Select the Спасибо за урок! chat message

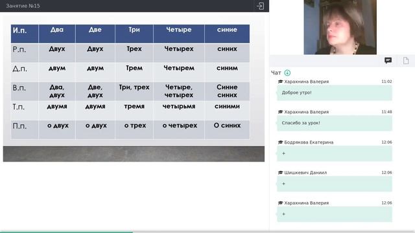point(335,123)
